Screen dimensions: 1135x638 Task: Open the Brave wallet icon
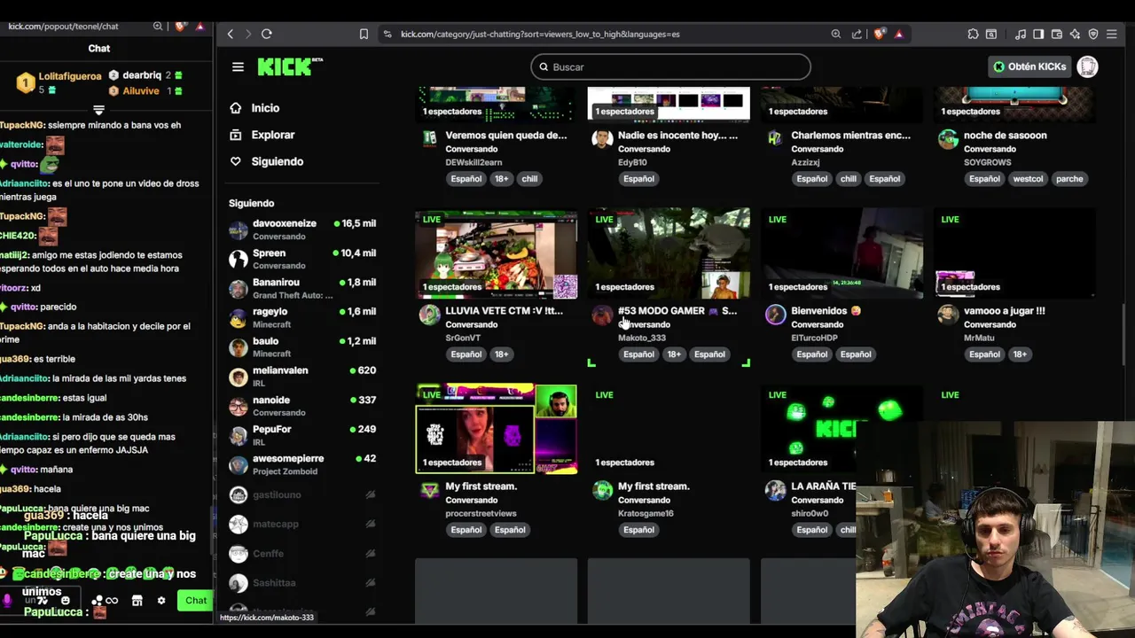tap(1056, 34)
